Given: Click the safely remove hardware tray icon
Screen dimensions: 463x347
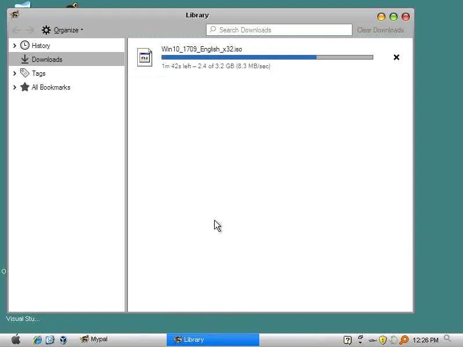Looking at the screenshot, I should click(372, 341).
